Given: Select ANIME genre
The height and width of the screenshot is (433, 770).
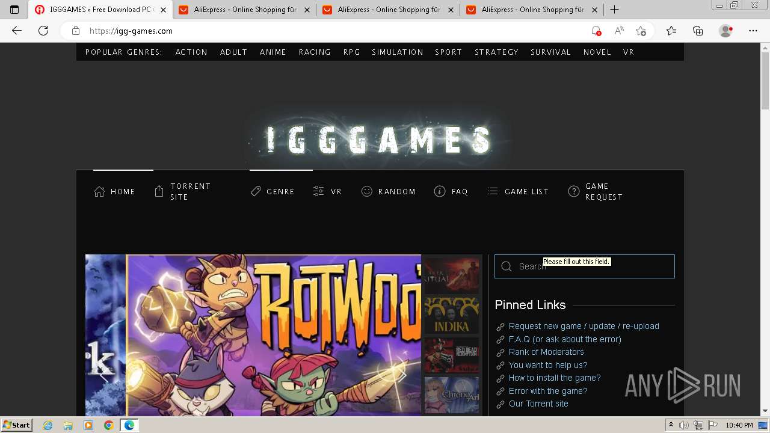Looking at the screenshot, I should pos(273,52).
